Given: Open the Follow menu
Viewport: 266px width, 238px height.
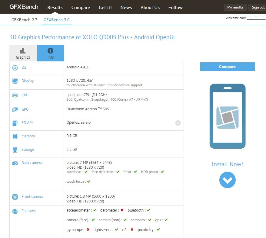Looking at the screenshot, I should (x=175, y=8).
